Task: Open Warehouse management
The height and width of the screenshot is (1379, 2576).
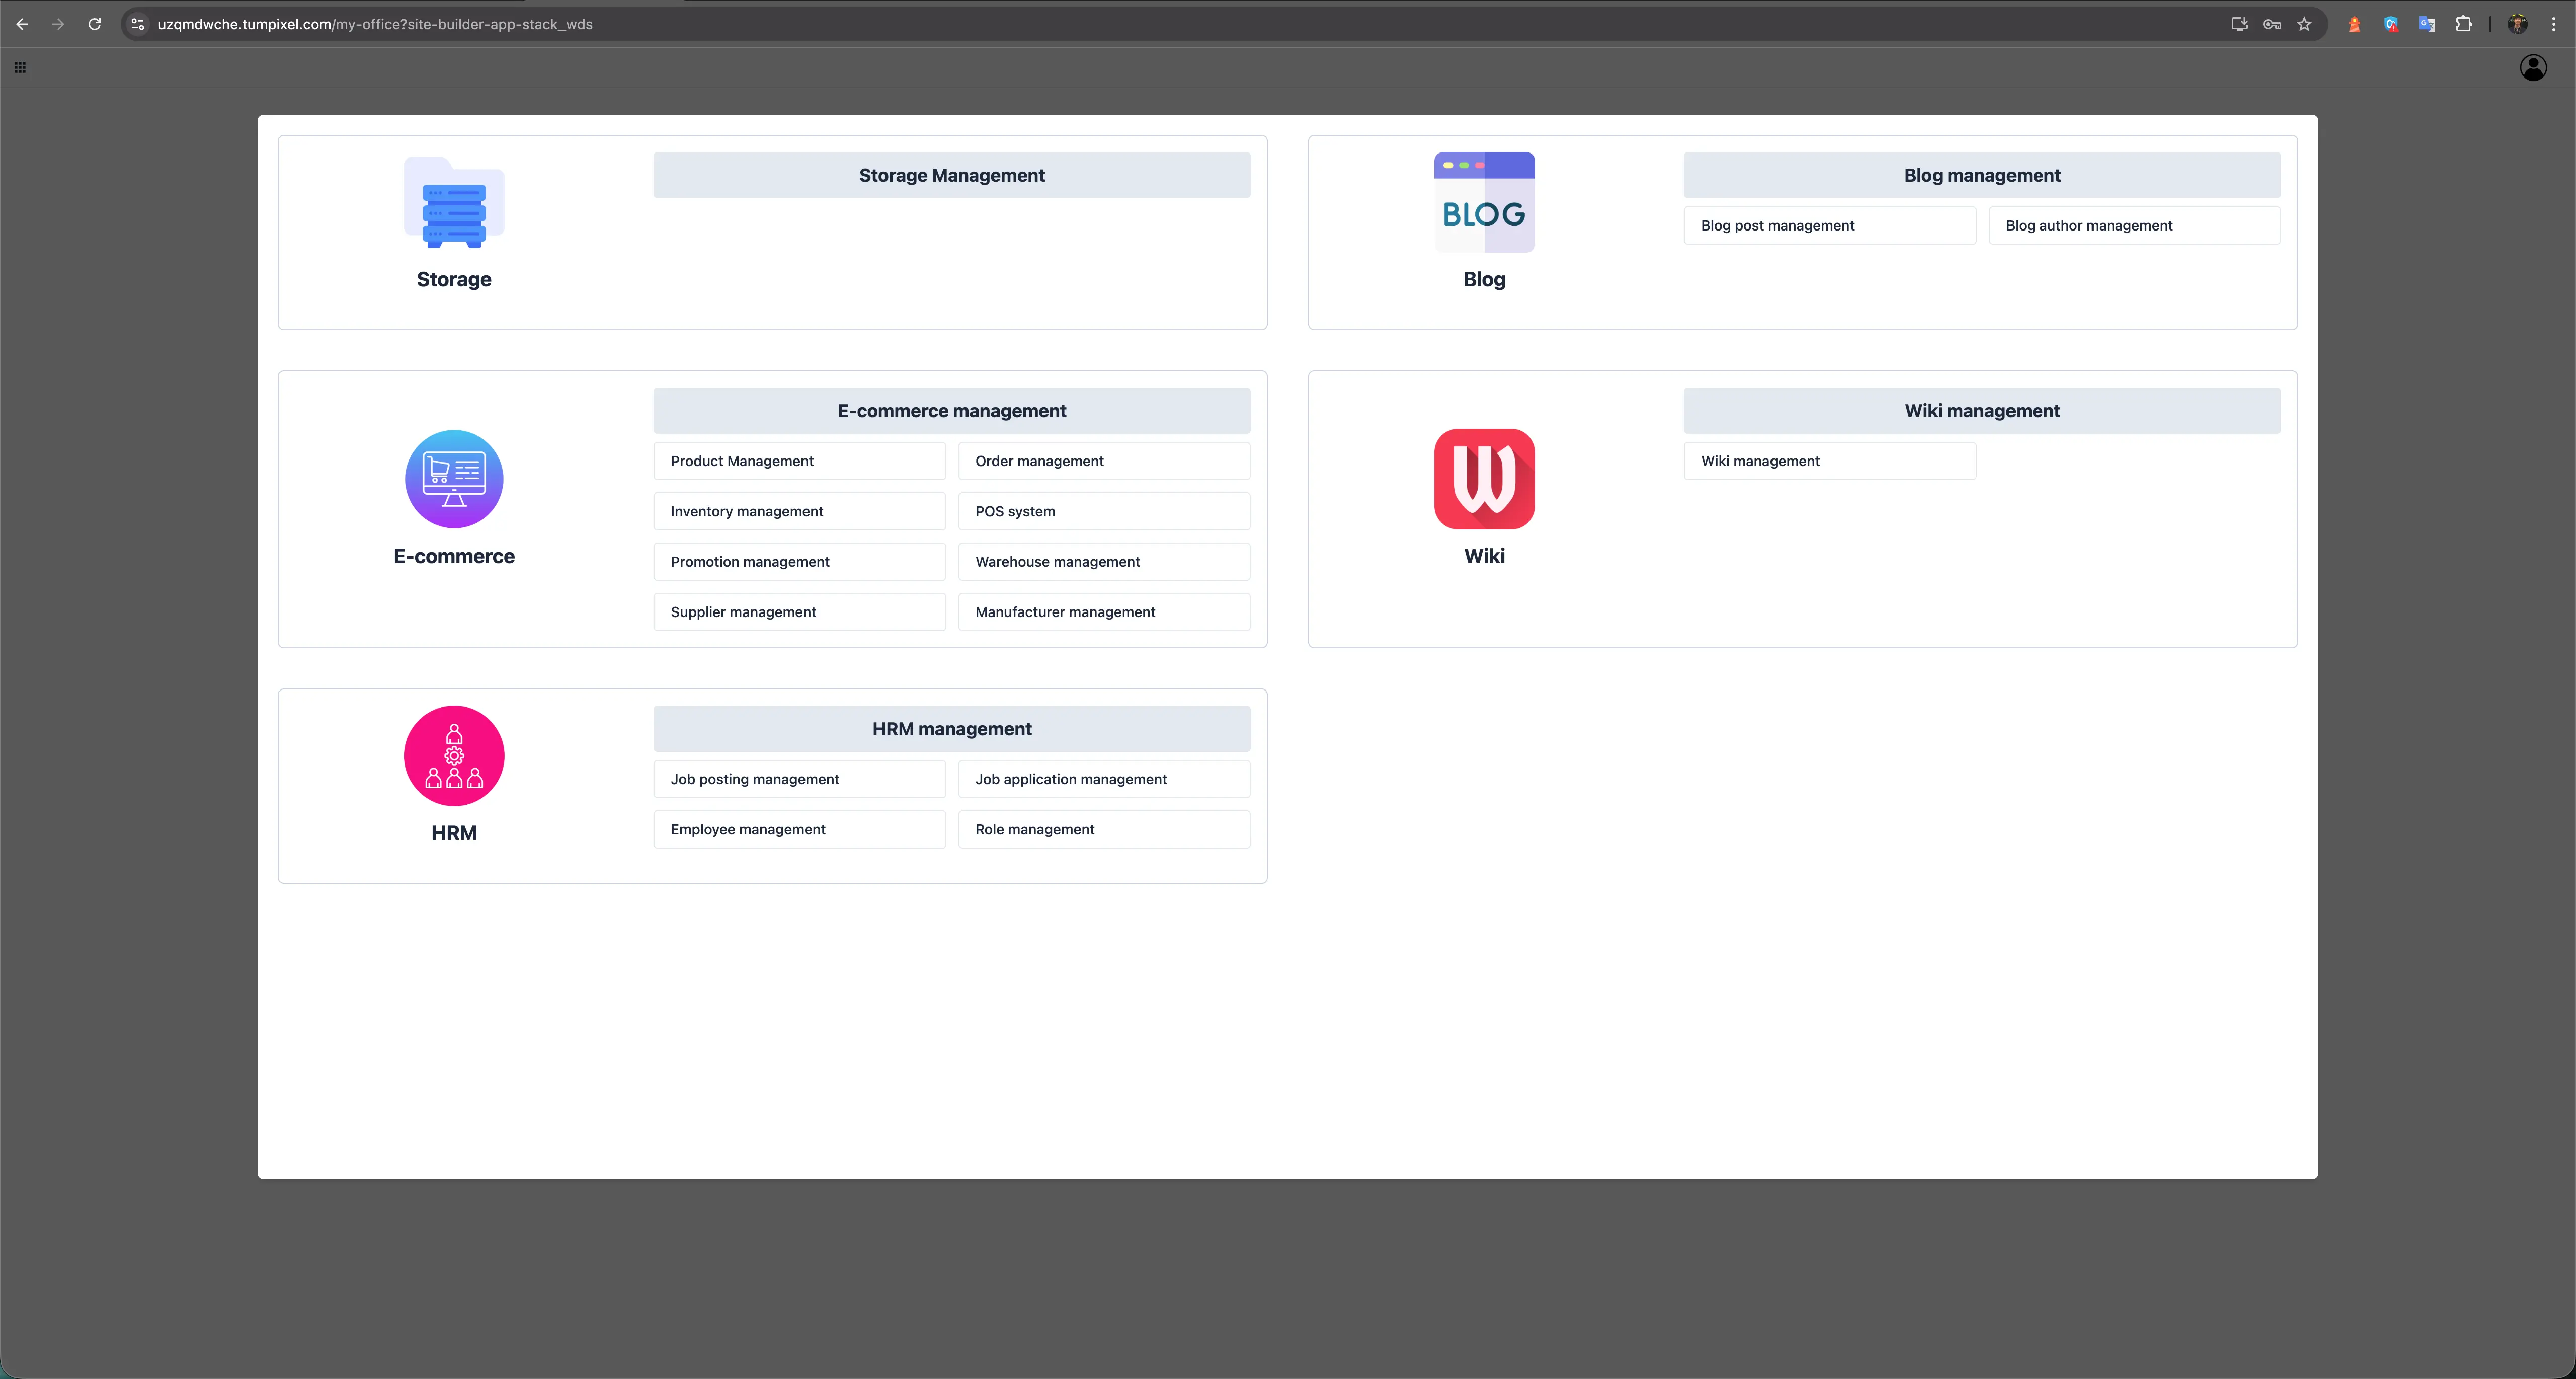Action: click(1104, 561)
